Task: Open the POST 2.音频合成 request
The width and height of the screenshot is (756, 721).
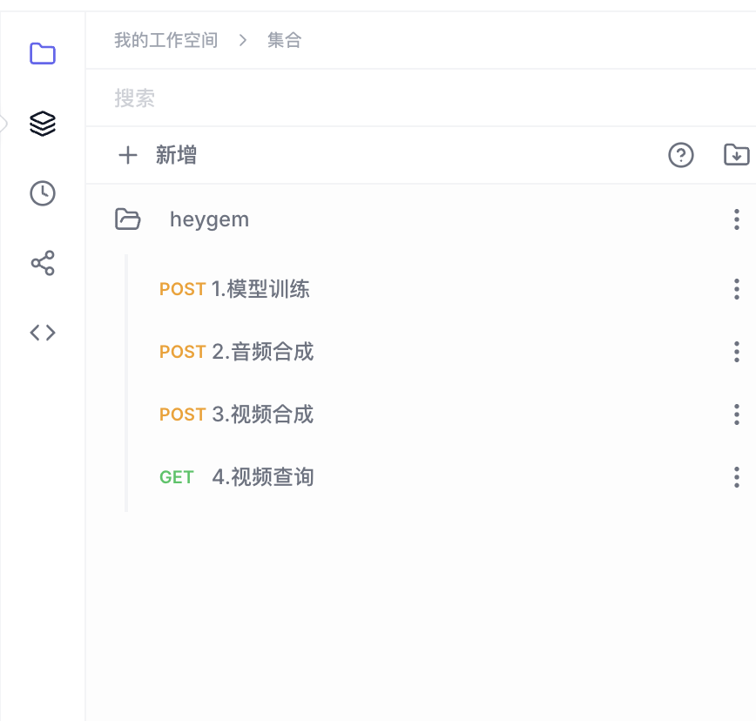Action: click(x=261, y=352)
